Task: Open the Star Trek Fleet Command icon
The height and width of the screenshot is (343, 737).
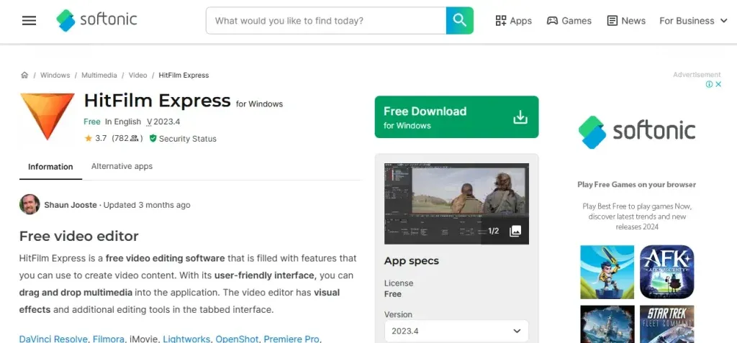Action: coord(667,324)
